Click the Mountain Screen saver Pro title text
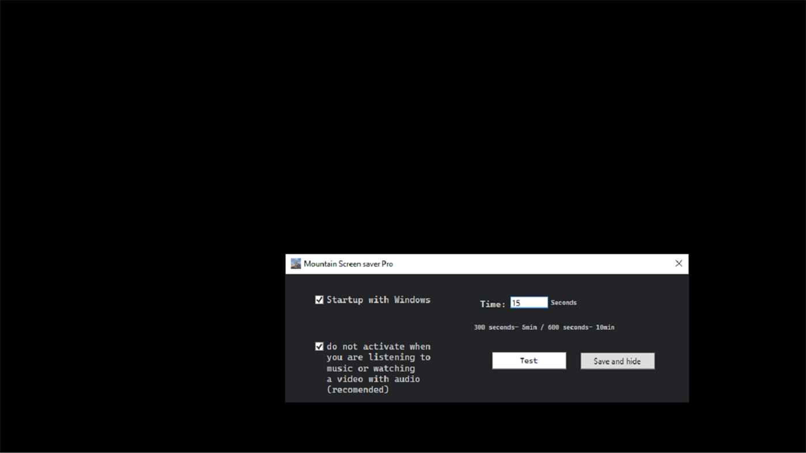806x453 pixels. [349, 264]
